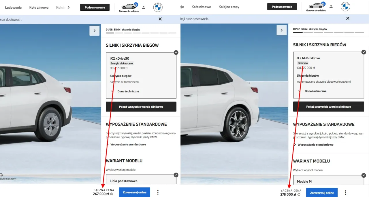
Task: Open user profile icon in X2 M35i configurator
Action: pyautogui.click(x=331, y=7)
